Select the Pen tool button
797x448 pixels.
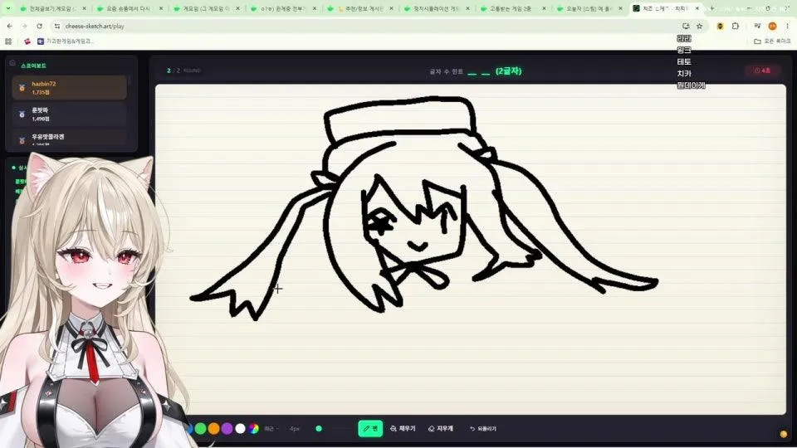[x=370, y=428]
